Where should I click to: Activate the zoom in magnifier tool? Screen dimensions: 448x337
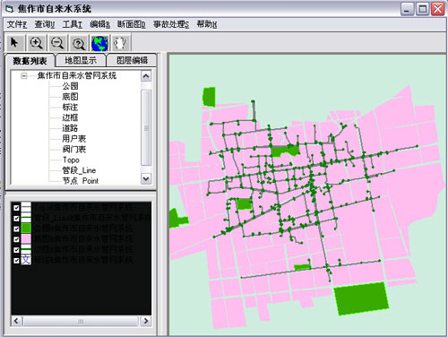click(36, 43)
